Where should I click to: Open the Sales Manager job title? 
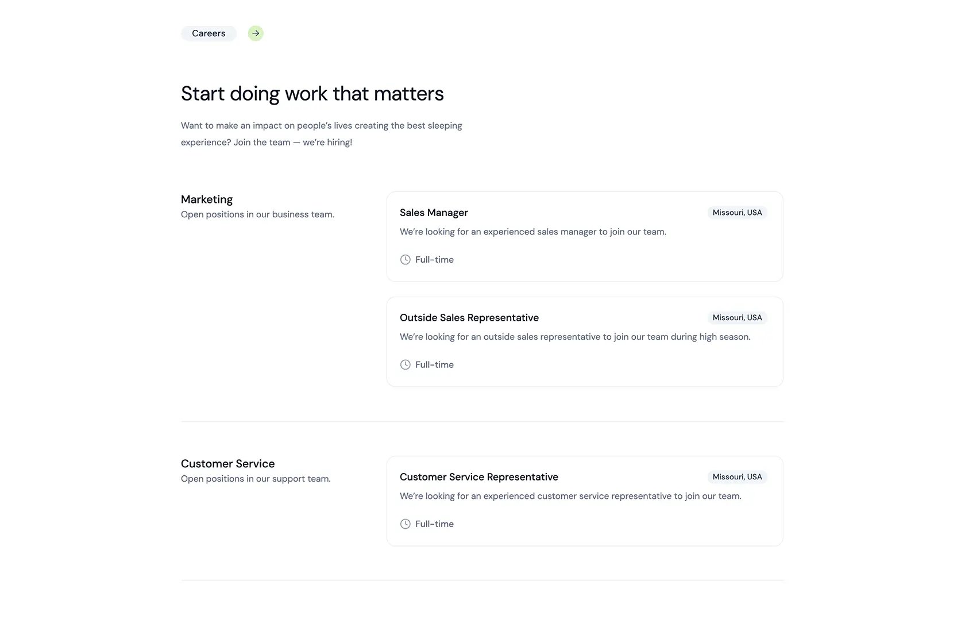[434, 213]
